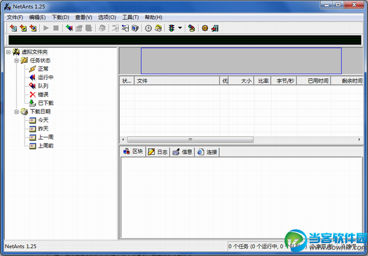
Task: Click the grayed stacked-pages toolbar icon
Action: 102,28
